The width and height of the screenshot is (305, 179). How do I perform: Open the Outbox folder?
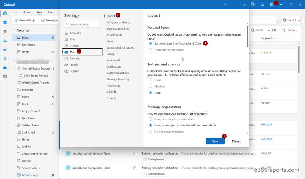(26, 161)
